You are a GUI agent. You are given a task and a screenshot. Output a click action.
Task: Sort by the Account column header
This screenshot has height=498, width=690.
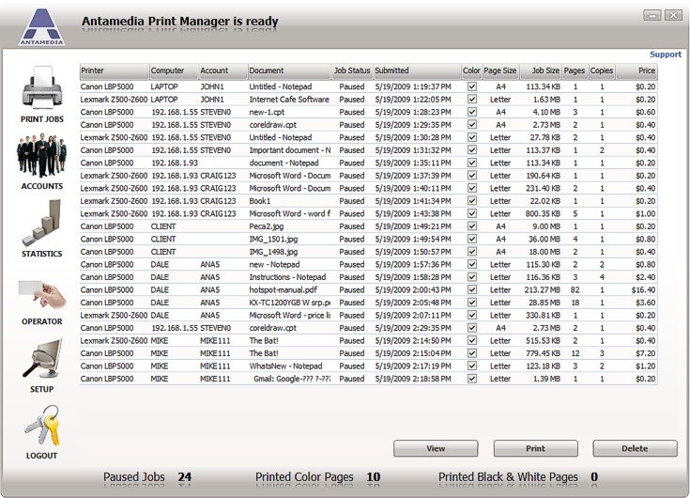[x=223, y=70]
